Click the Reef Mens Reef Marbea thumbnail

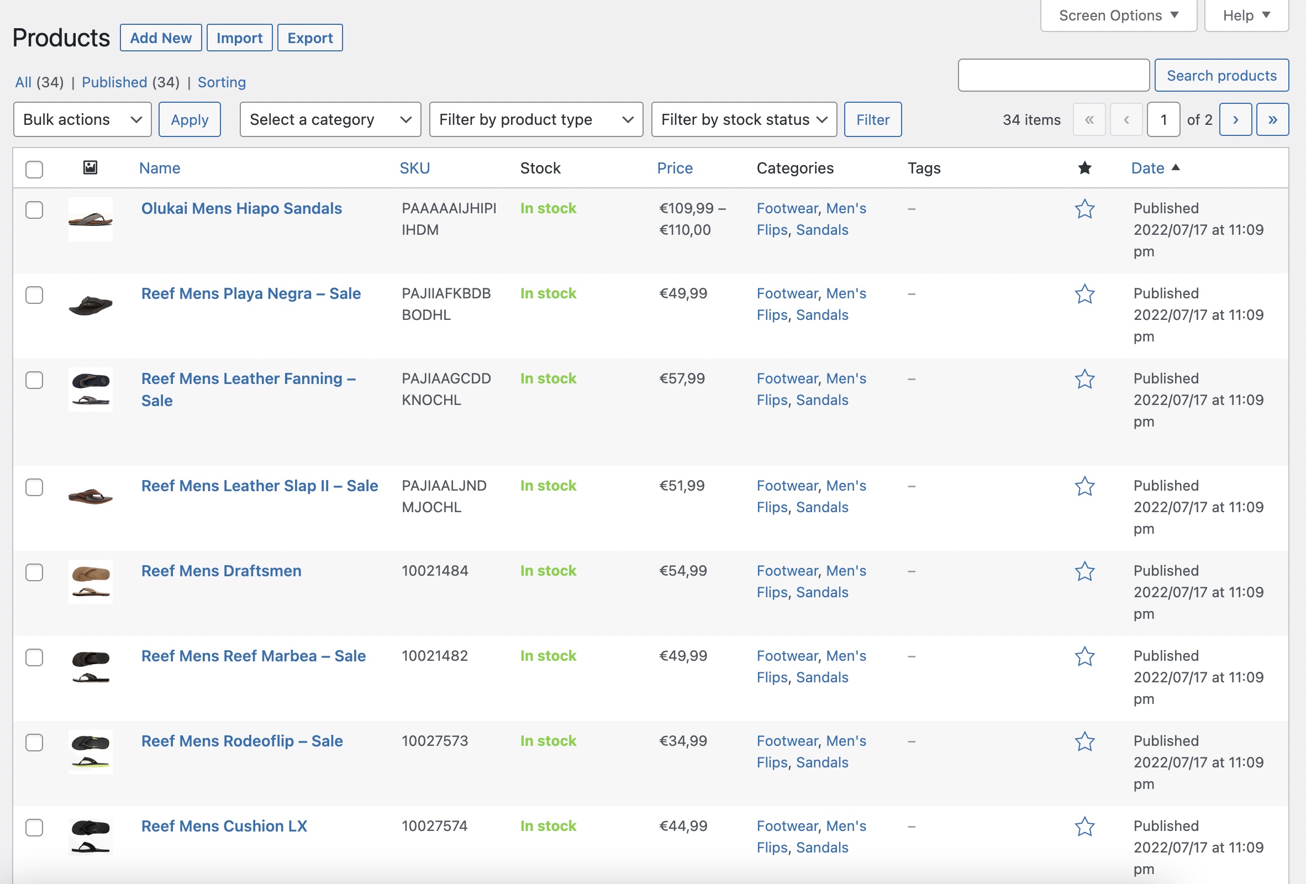click(91, 666)
